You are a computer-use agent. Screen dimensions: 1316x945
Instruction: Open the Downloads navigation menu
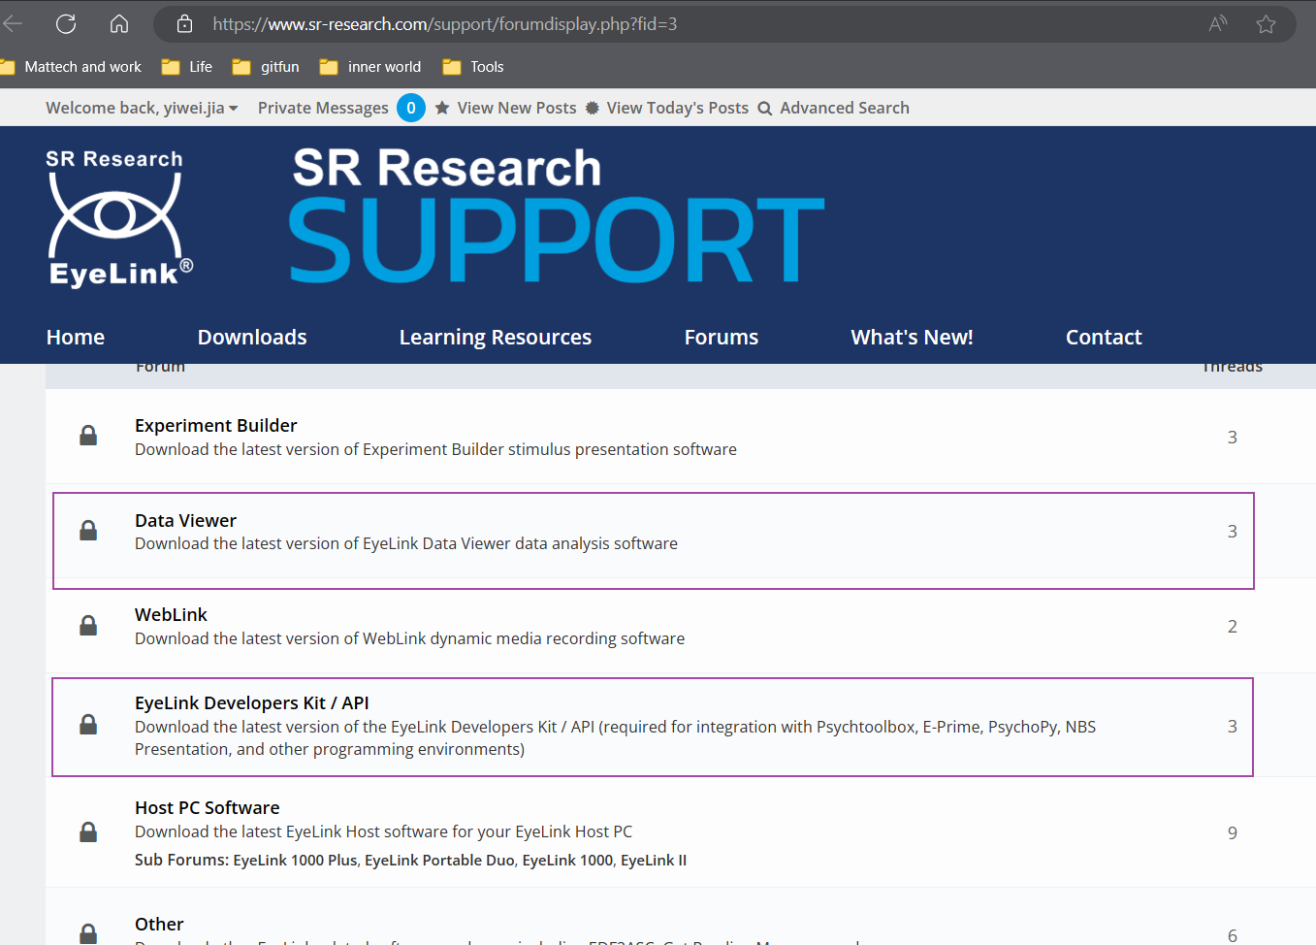point(252,337)
